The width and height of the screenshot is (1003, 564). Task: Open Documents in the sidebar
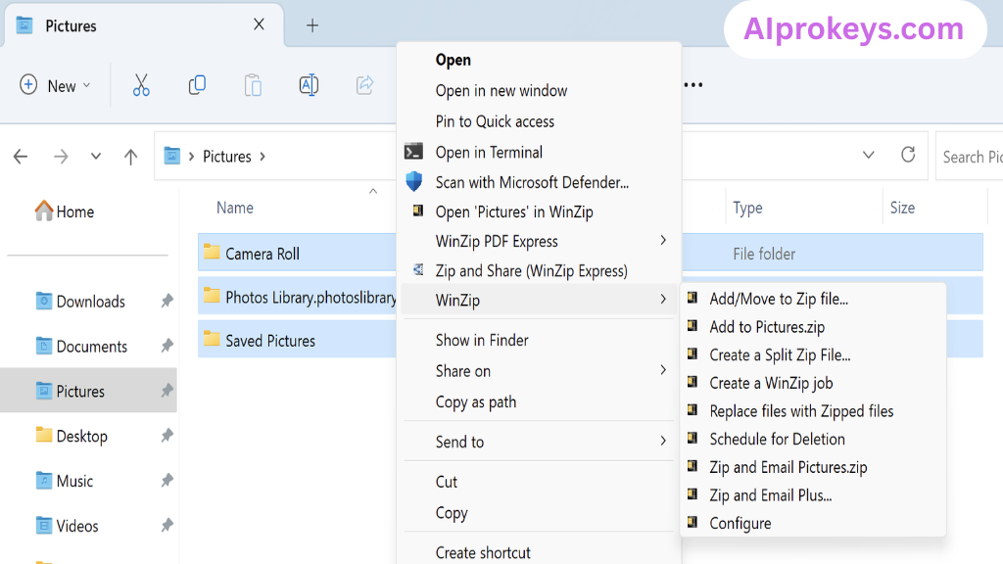pos(81,346)
